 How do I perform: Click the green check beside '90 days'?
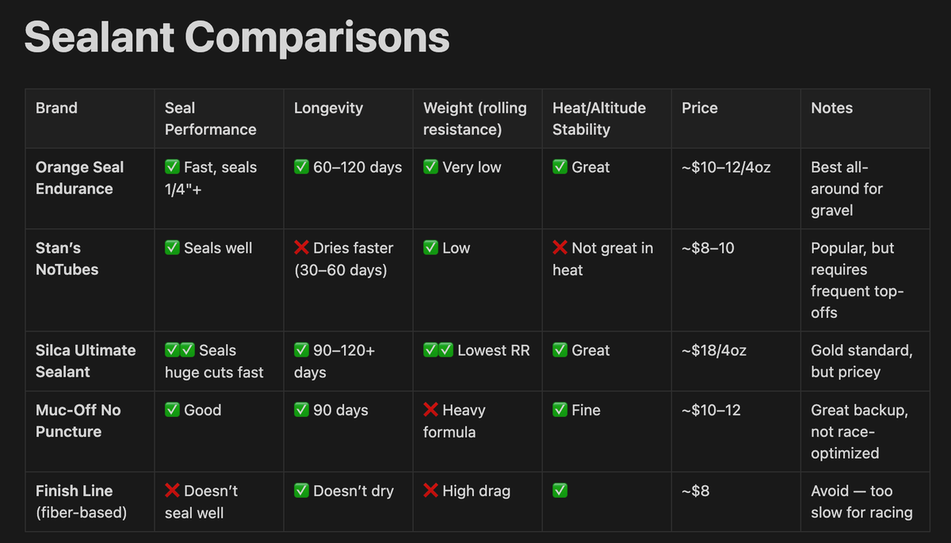click(302, 411)
